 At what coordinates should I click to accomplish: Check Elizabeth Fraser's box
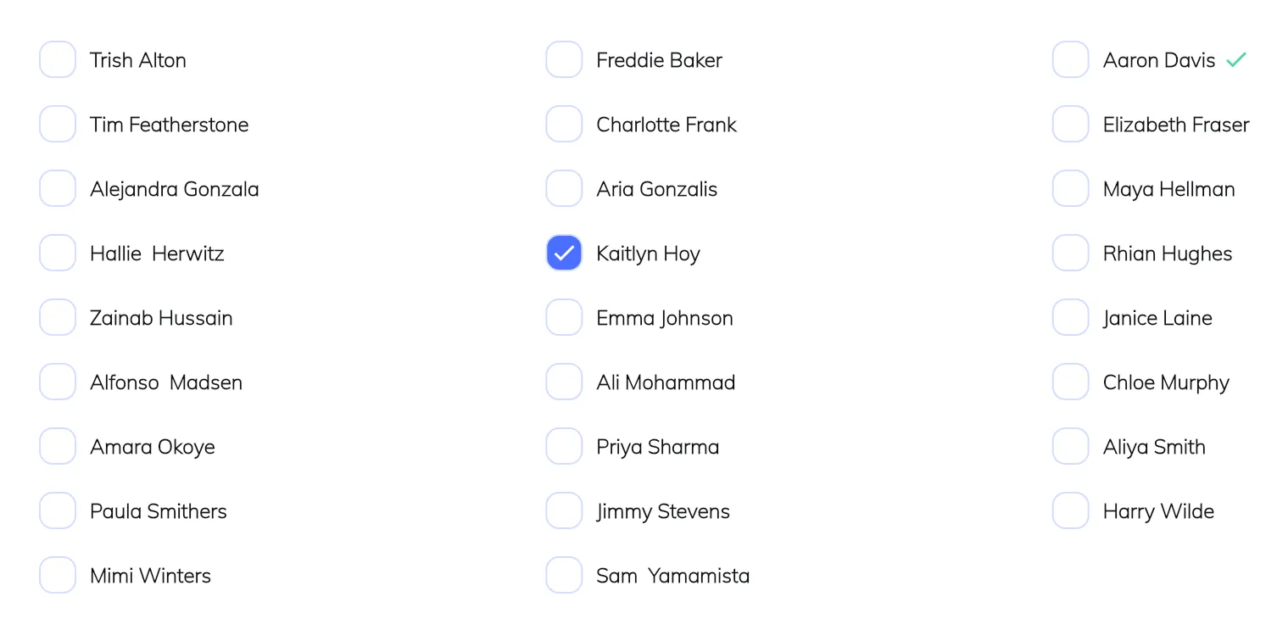click(1070, 125)
